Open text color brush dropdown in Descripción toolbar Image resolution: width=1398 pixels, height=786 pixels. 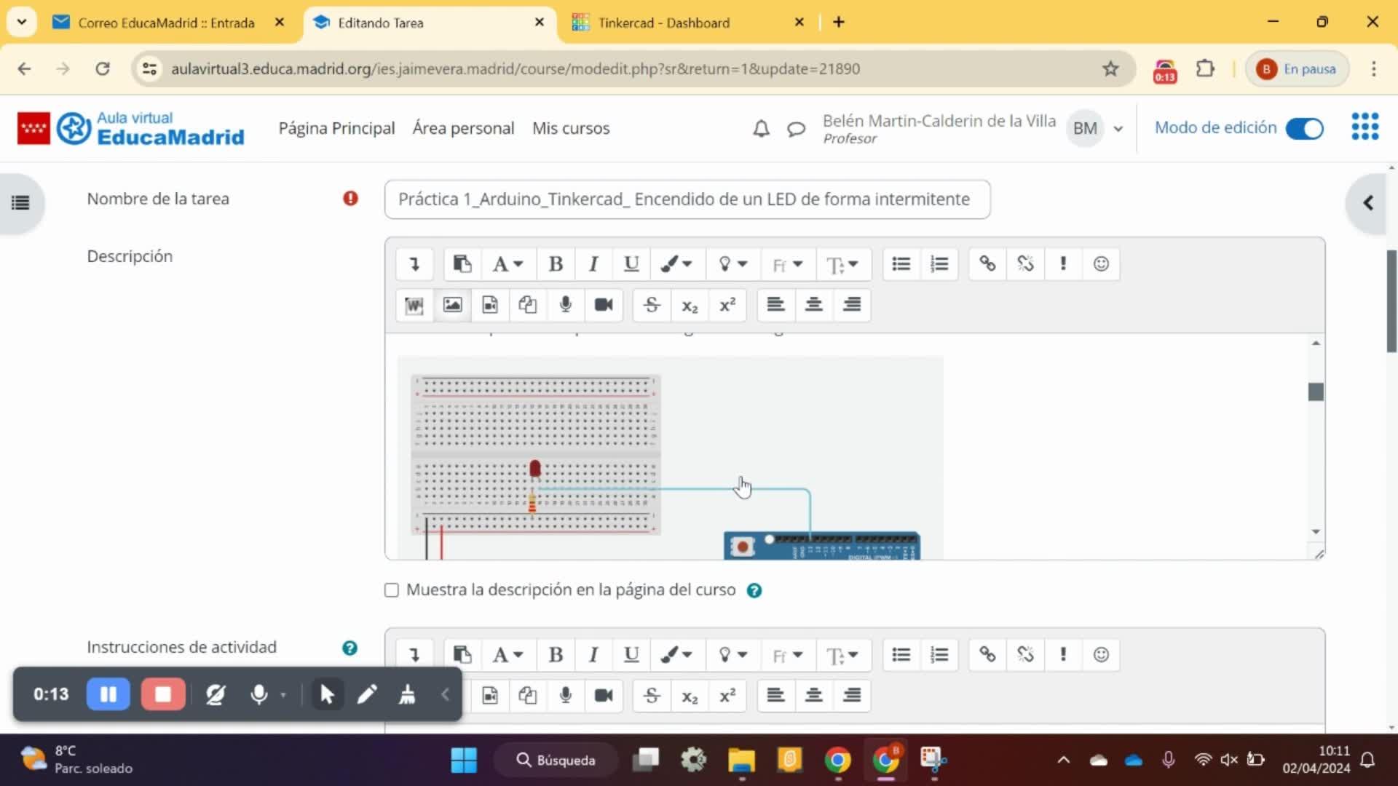[676, 264]
